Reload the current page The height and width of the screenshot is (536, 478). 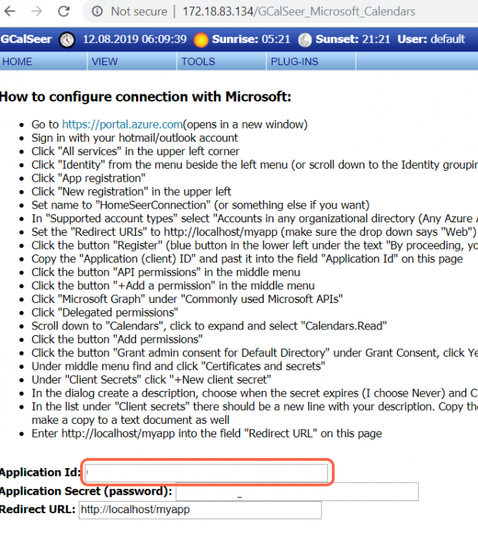coord(64,11)
